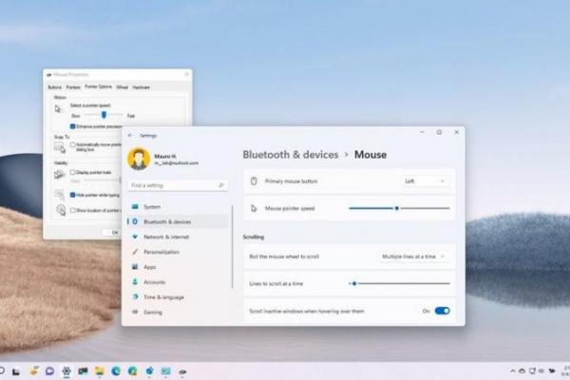Launch Edge Dev teal icon on taskbar
The height and width of the screenshot is (380, 570).
coord(133,370)
